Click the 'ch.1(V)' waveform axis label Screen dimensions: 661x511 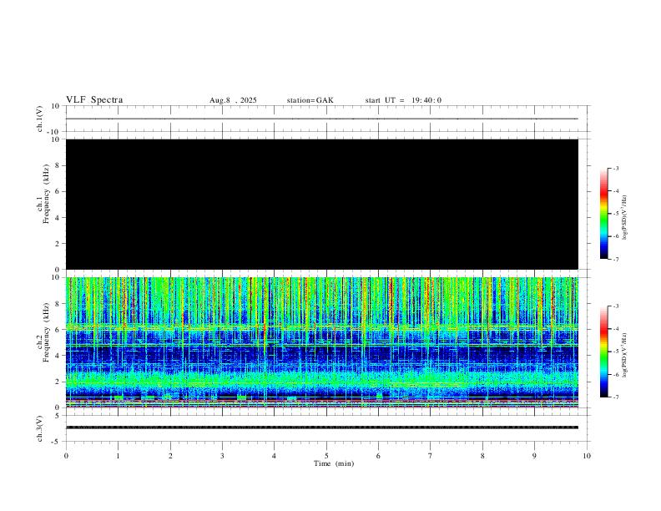40,119
